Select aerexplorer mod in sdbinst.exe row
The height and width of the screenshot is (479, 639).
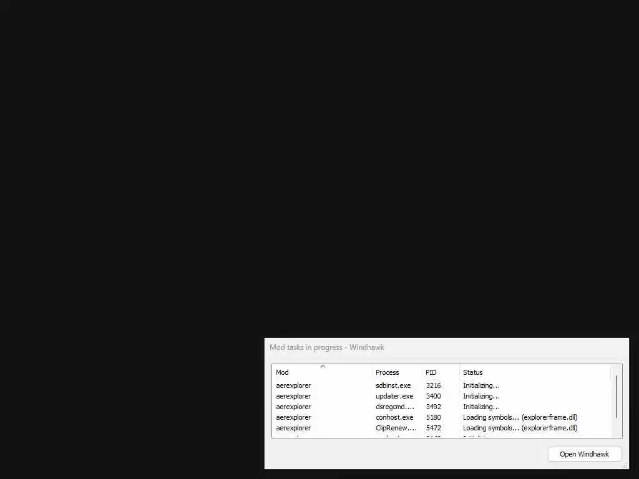coord(293,385)
